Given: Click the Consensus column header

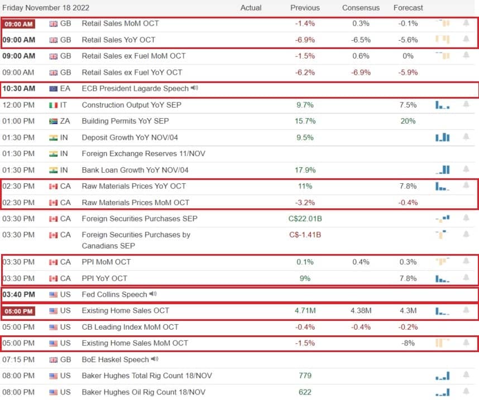Looking at the screenshot, I should point(361,8).
